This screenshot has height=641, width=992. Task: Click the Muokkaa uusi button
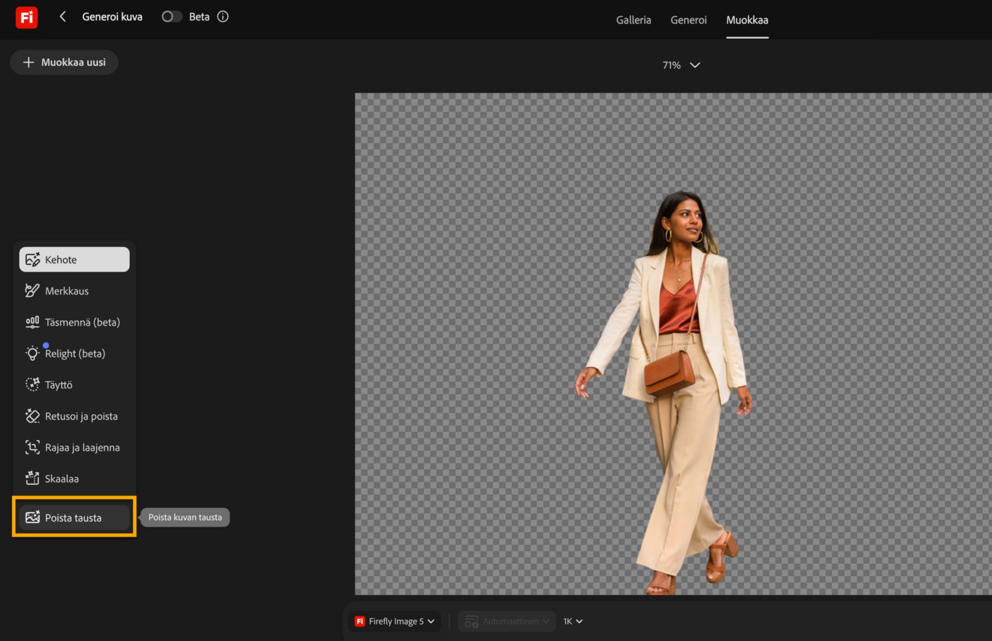64,62
